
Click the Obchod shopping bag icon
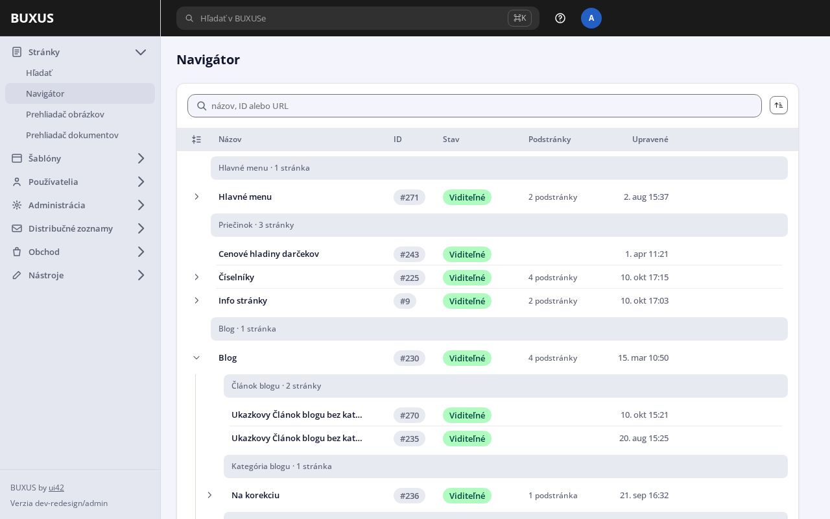pos(17,252)
